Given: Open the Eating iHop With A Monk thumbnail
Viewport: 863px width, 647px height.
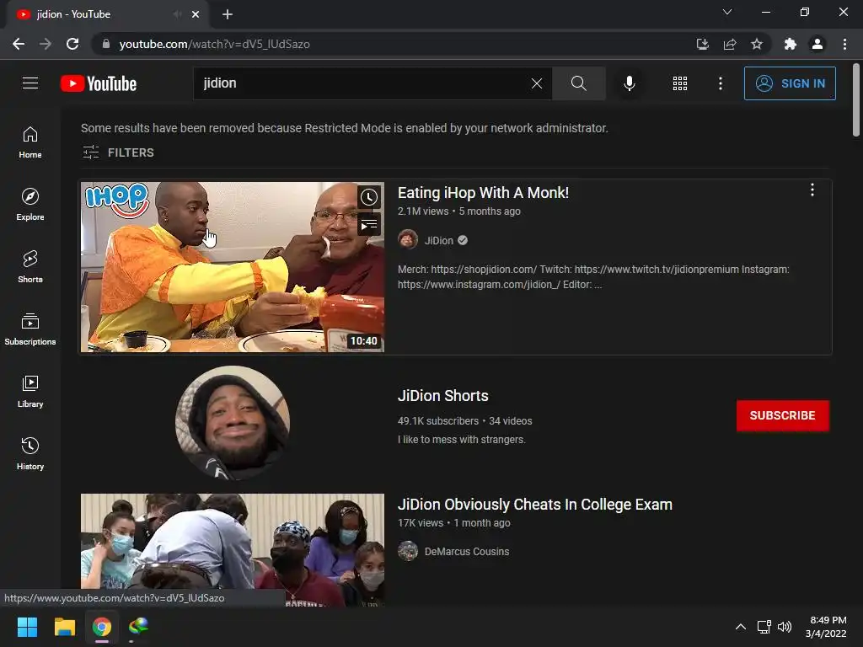Looking at the screenshot, I should [x=233, y=267].
